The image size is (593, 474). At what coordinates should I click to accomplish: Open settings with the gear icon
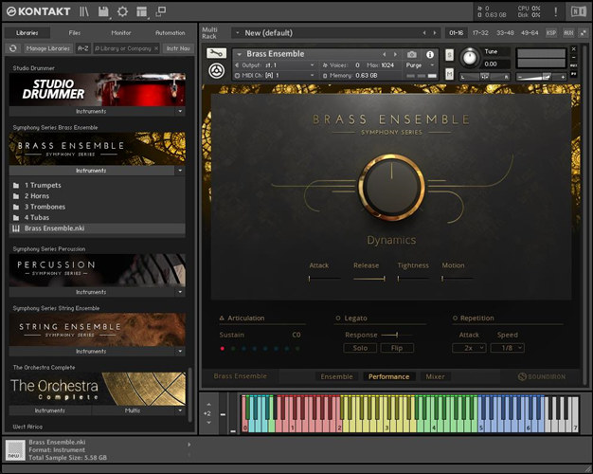click(122, 11)
